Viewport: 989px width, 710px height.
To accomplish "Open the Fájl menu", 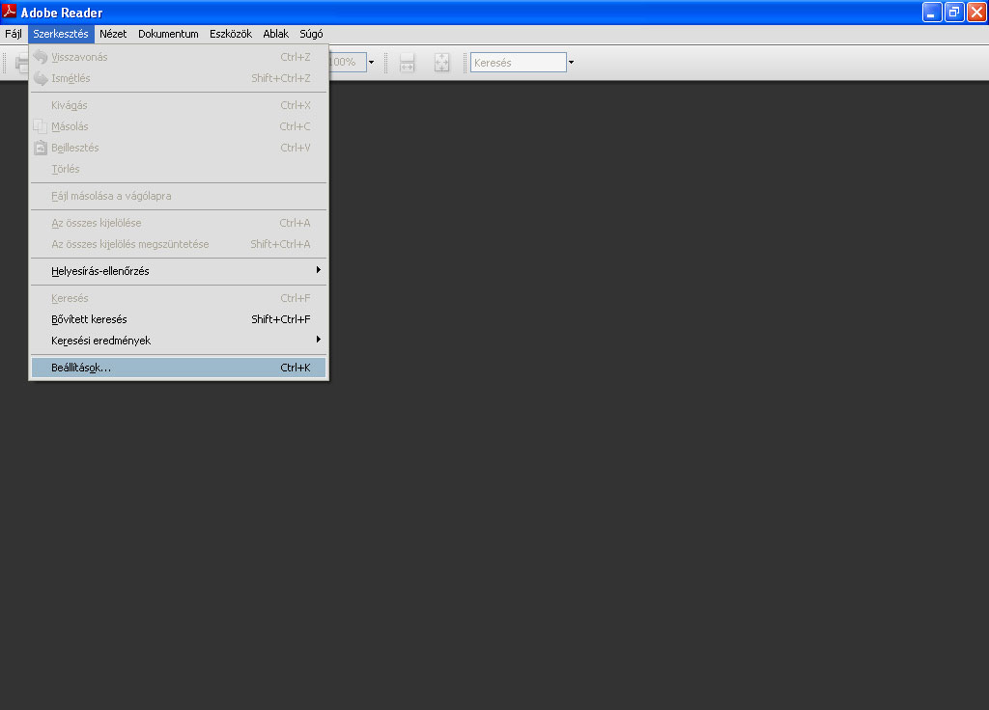I will click(x=14, y=34).
